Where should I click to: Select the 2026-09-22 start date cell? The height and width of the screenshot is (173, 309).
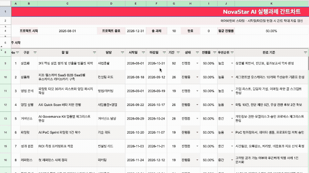point(135,105)
